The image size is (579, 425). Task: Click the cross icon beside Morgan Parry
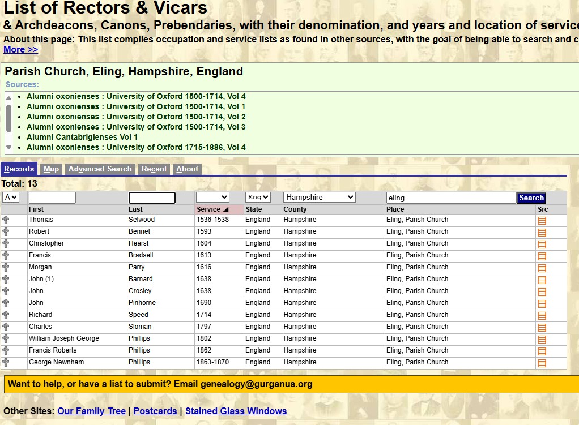(x=6, y=267)
